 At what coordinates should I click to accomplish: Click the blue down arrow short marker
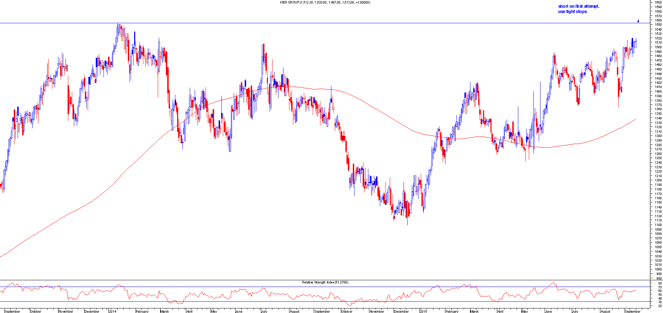(x=638, y=21)
